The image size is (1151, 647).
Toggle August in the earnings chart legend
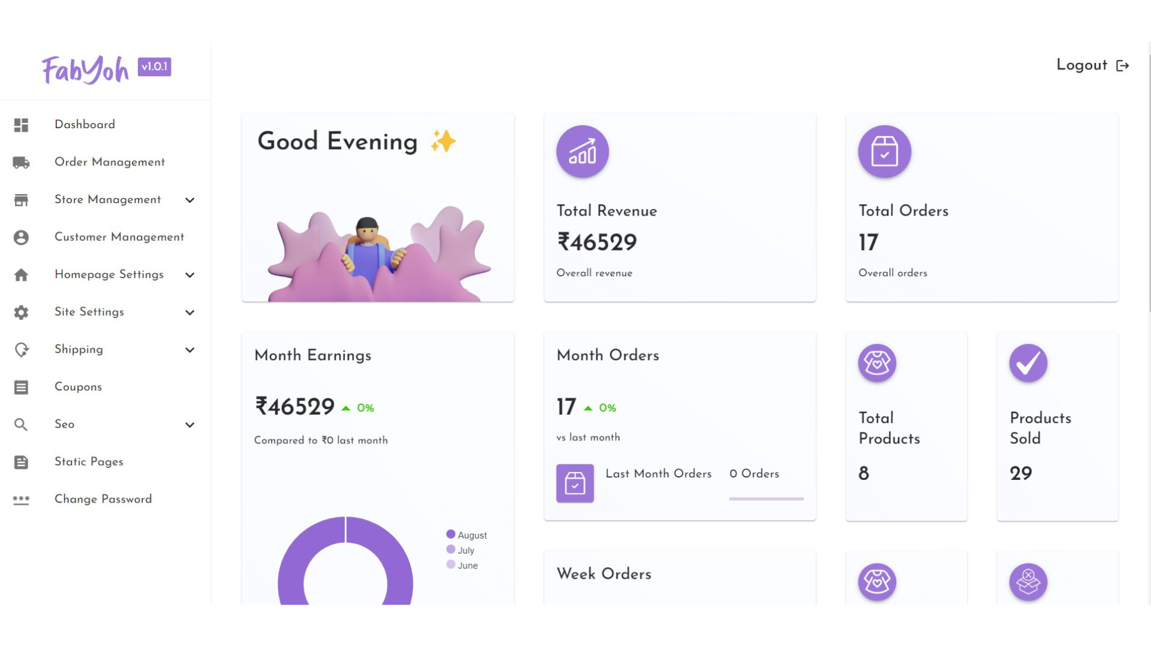tap(466, 535)
